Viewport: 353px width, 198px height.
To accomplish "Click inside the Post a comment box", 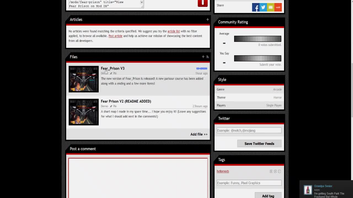I will point(138,177).
